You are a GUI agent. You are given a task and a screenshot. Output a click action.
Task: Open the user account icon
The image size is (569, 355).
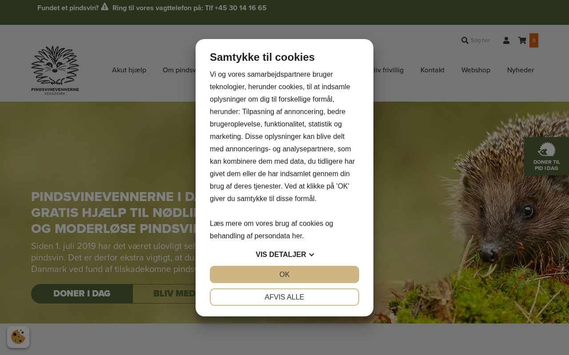[x=506, y=40]
